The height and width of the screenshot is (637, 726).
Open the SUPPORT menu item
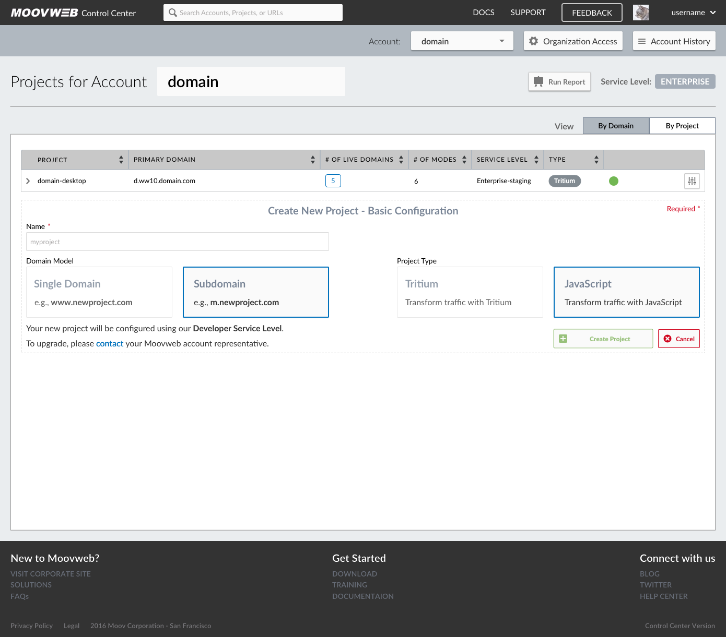coord(528,13)
